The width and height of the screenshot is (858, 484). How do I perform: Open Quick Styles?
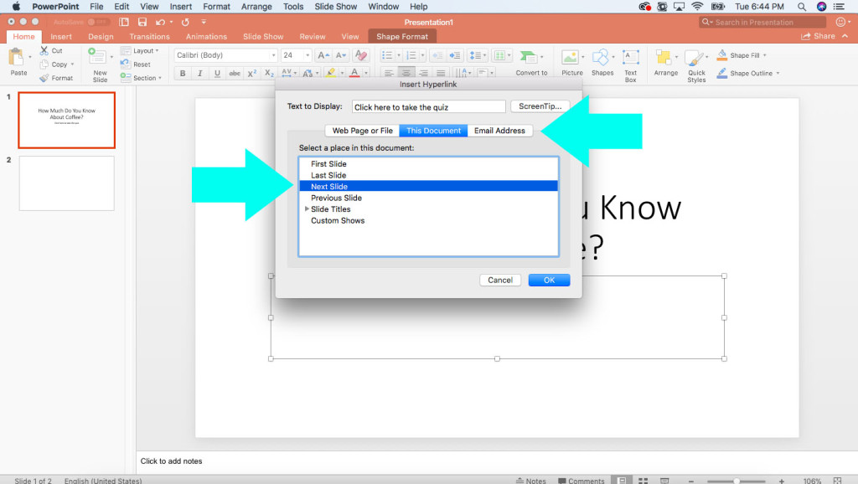tap(696, 65)
